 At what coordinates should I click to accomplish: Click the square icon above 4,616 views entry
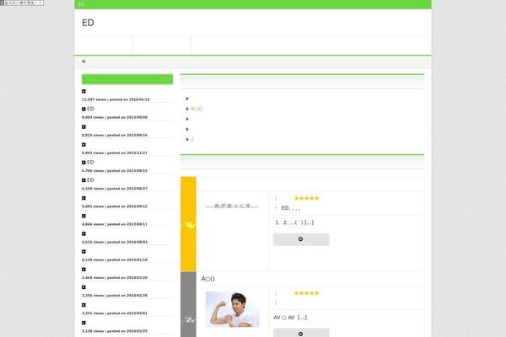[x=83, y=234]
